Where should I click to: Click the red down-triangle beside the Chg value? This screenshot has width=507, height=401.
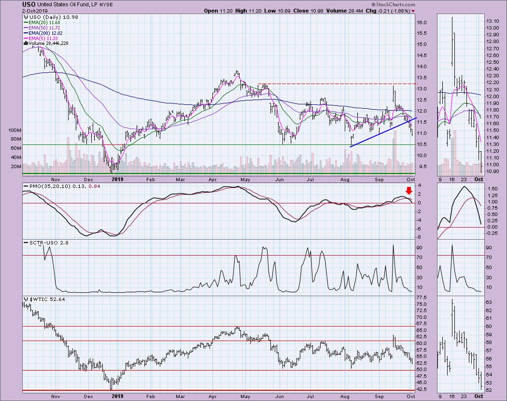point(413,11)
